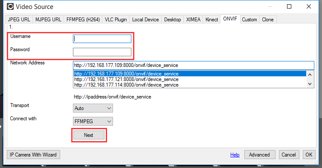Open the Custom tab

pos(249,20)
